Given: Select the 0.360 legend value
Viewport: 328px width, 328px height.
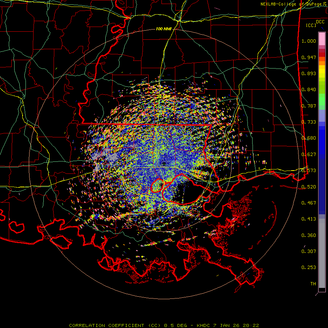Looking at the screenshot, I should 309,235.
